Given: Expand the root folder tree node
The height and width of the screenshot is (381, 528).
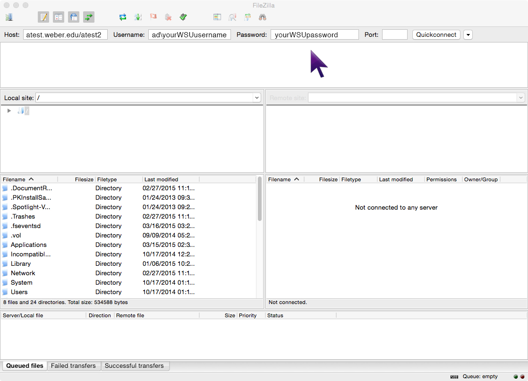Looking at the screenshot, I should tap(9, 111).
